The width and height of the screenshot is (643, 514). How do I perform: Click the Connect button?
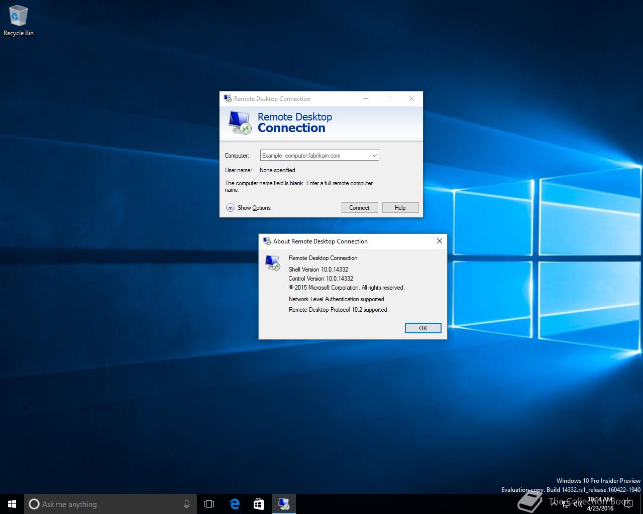point(360,208)
